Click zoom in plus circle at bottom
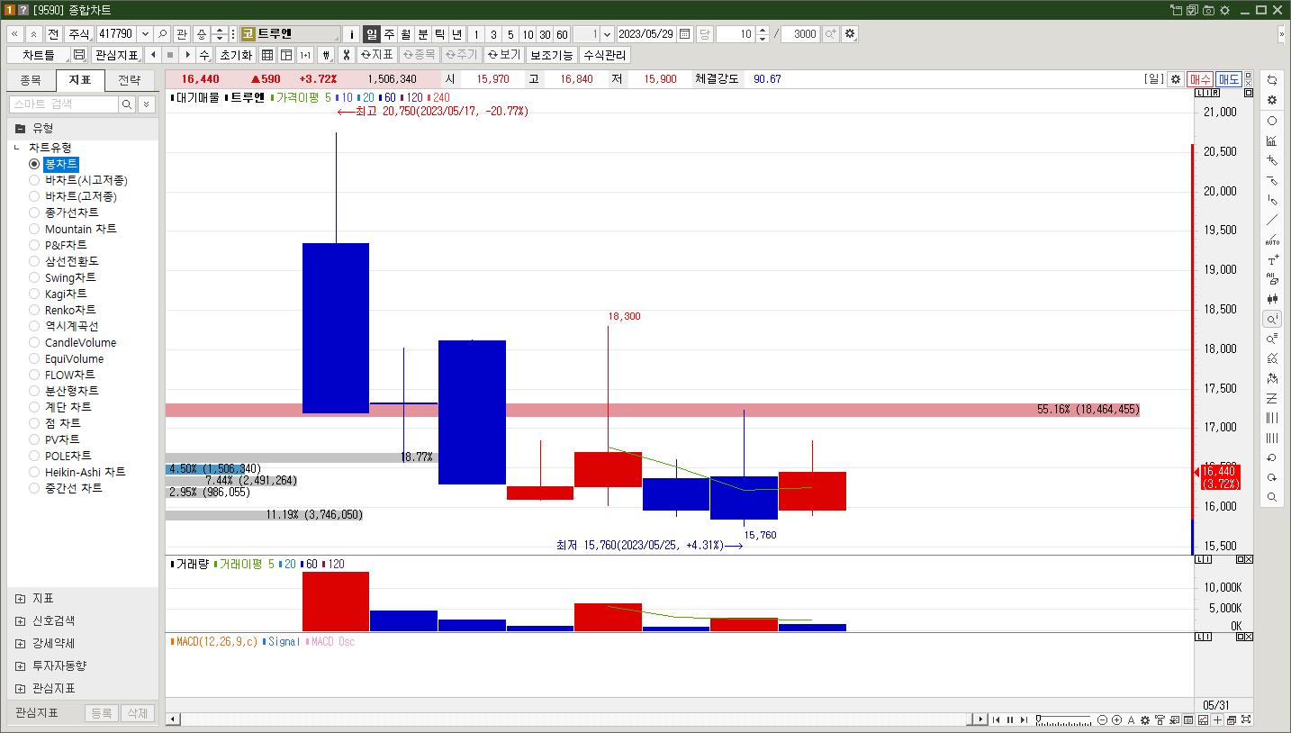Viewport: 1291px width, 733px height. point(1117,719)
